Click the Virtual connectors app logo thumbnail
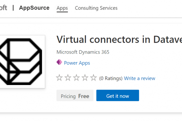The height and width of the screenshot is (121, 182). pyautogui.click(x=22, y=62)
